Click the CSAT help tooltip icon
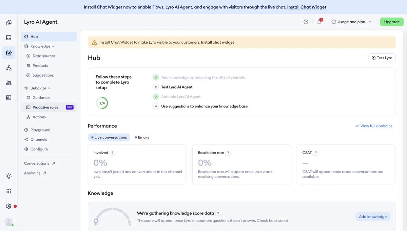 (x=316, y=153)
